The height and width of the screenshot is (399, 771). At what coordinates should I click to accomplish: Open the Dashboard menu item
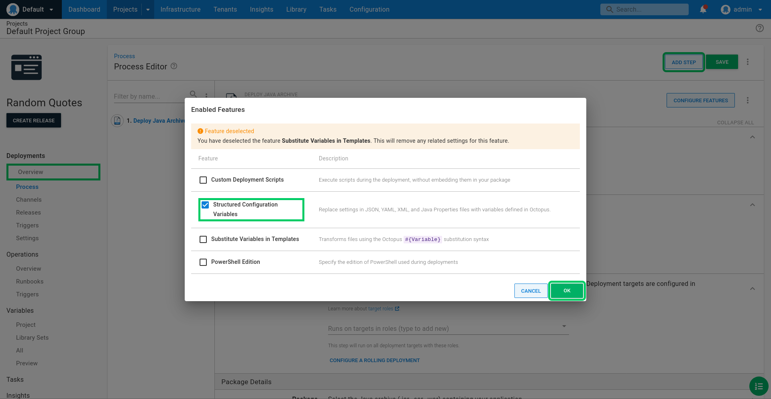[x=84, y=9]
